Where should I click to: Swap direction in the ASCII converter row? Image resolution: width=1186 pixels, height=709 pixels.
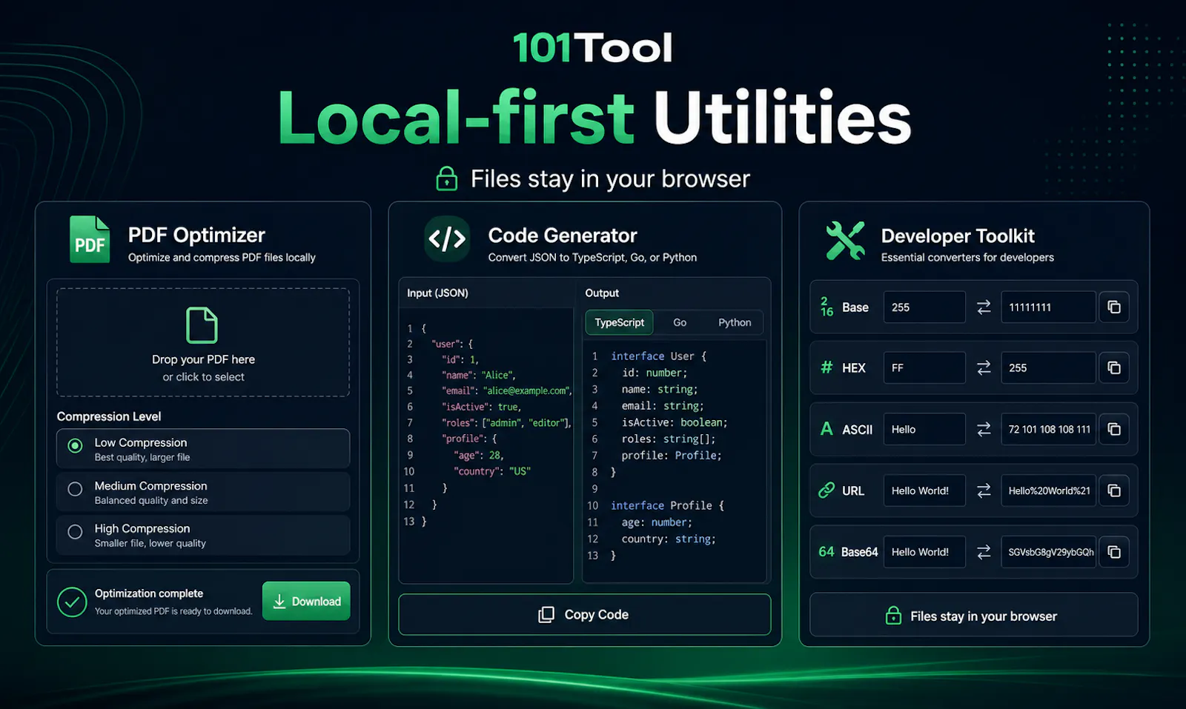pos(984,429)
